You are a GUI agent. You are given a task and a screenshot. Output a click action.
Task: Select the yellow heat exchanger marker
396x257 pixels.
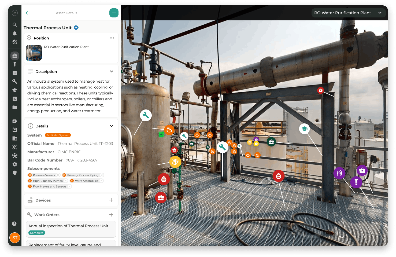pyautogui.click(x=175, y=162)
